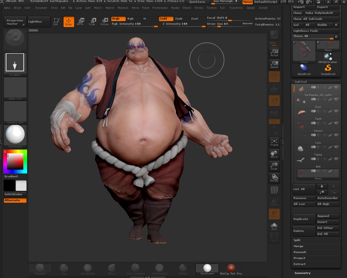Open the Preferences menu
The width and height of the screenshot is (347, 278).
(160, 8)
